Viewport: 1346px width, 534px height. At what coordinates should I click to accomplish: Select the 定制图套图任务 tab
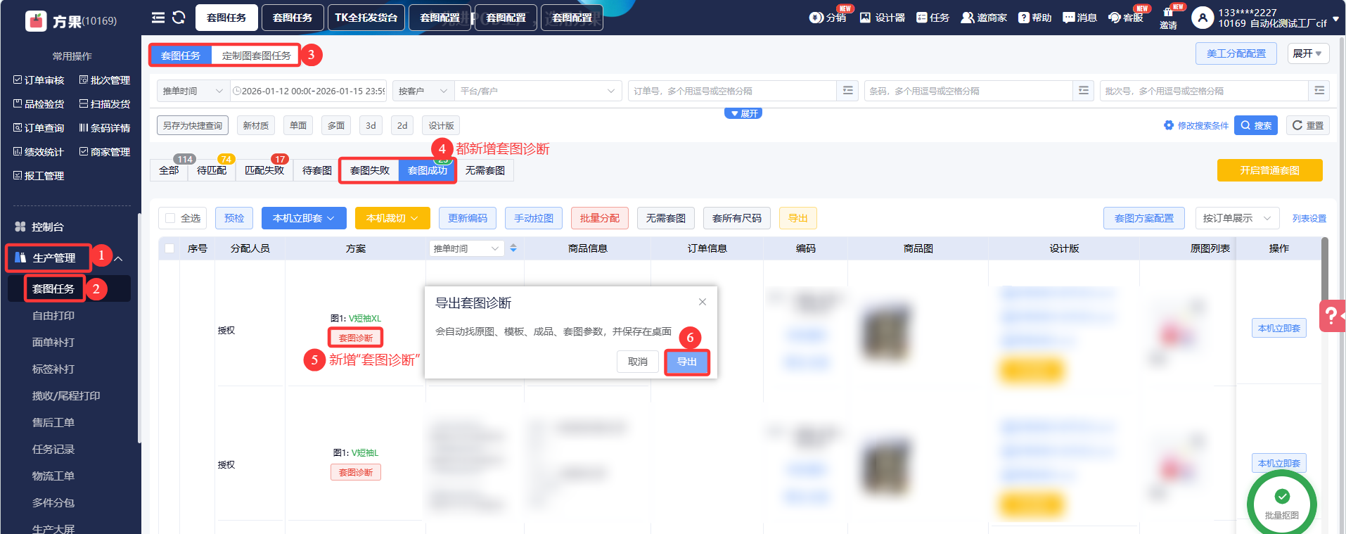[256, 56]
